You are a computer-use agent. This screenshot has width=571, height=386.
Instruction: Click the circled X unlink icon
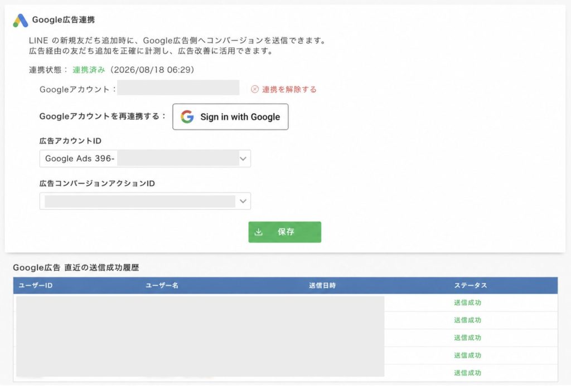(x=254, y=89)
